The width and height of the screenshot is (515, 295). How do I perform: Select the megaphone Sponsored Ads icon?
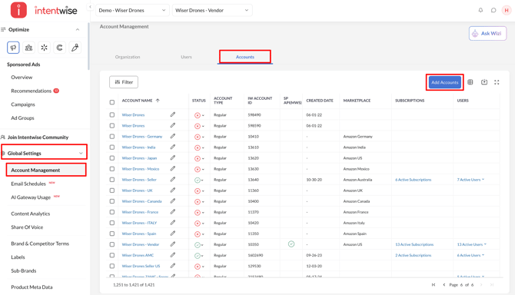click(13, 48)
